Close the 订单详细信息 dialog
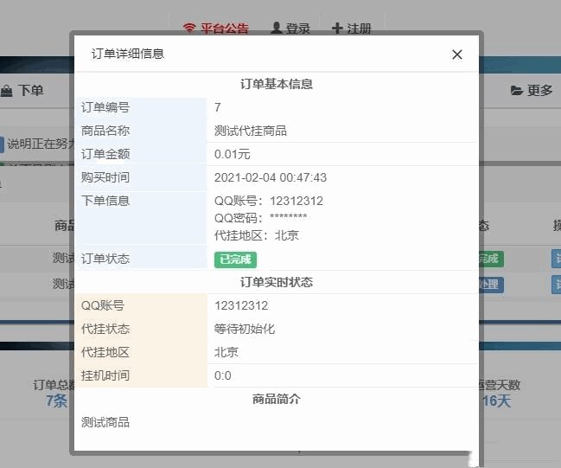561x468 pixels. (457, 54)
